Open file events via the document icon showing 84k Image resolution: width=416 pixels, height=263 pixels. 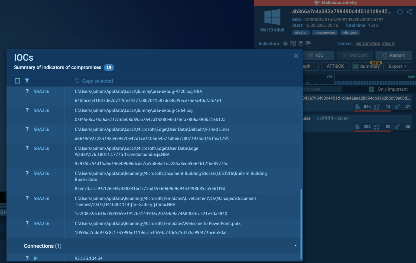(357, 106)
